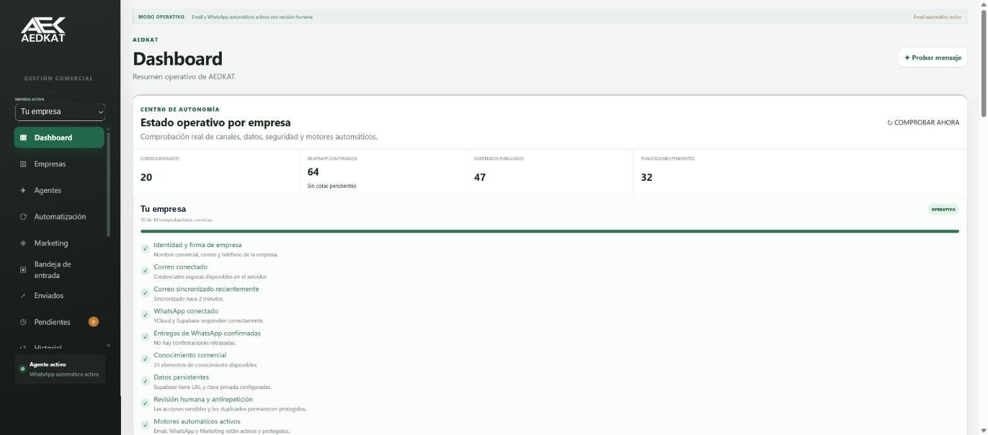This screenshot has width=988, height=435.
Task: Click the 'MODO OPERATIVO' banner label
Action: click(x=161, y=17)
